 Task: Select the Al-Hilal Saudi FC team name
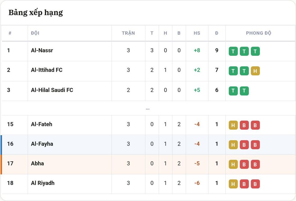52,90
